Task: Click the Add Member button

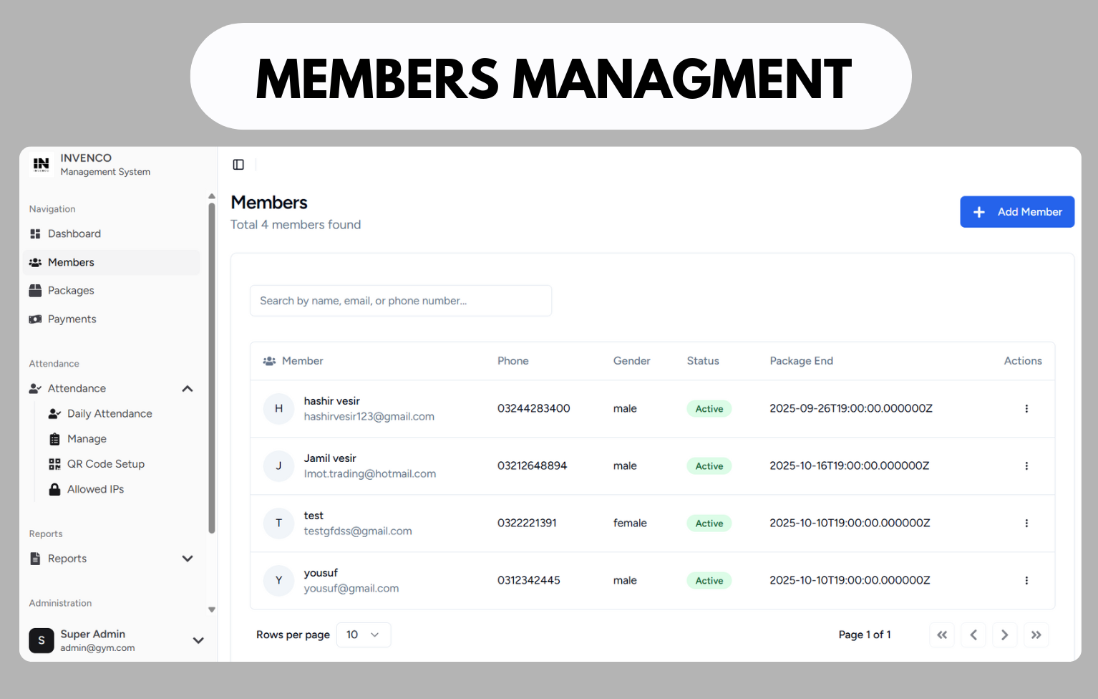Action: (x=1017, y=211)
